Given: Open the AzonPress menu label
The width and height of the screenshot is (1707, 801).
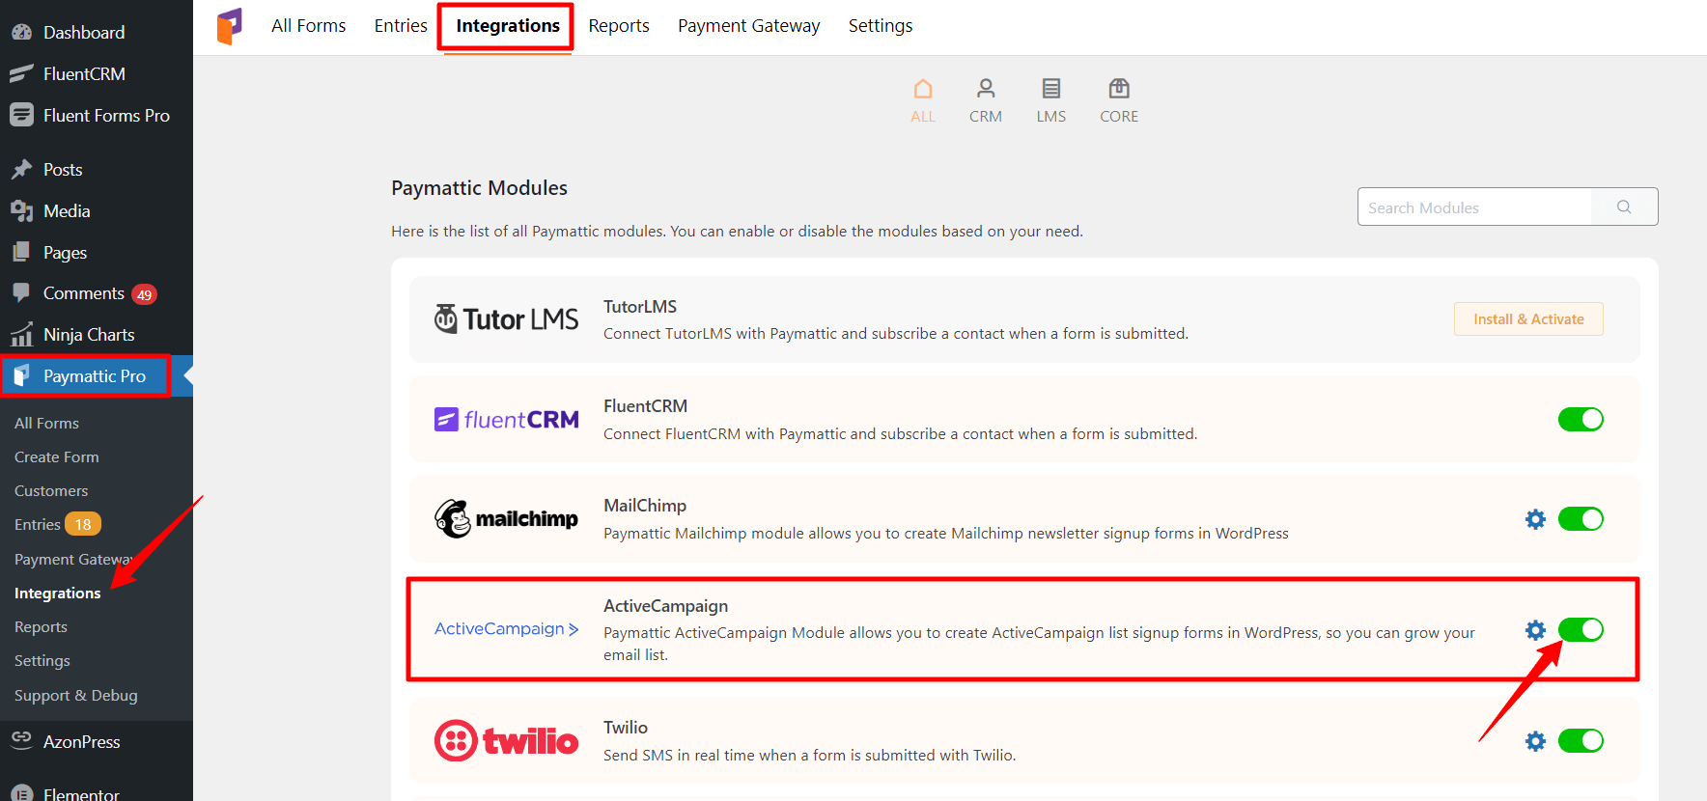Looking at the screenshot, I should [x=82, y=741].
